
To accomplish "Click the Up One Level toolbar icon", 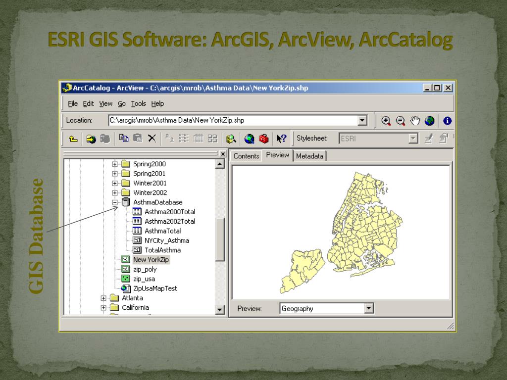I will click(73, 139).
